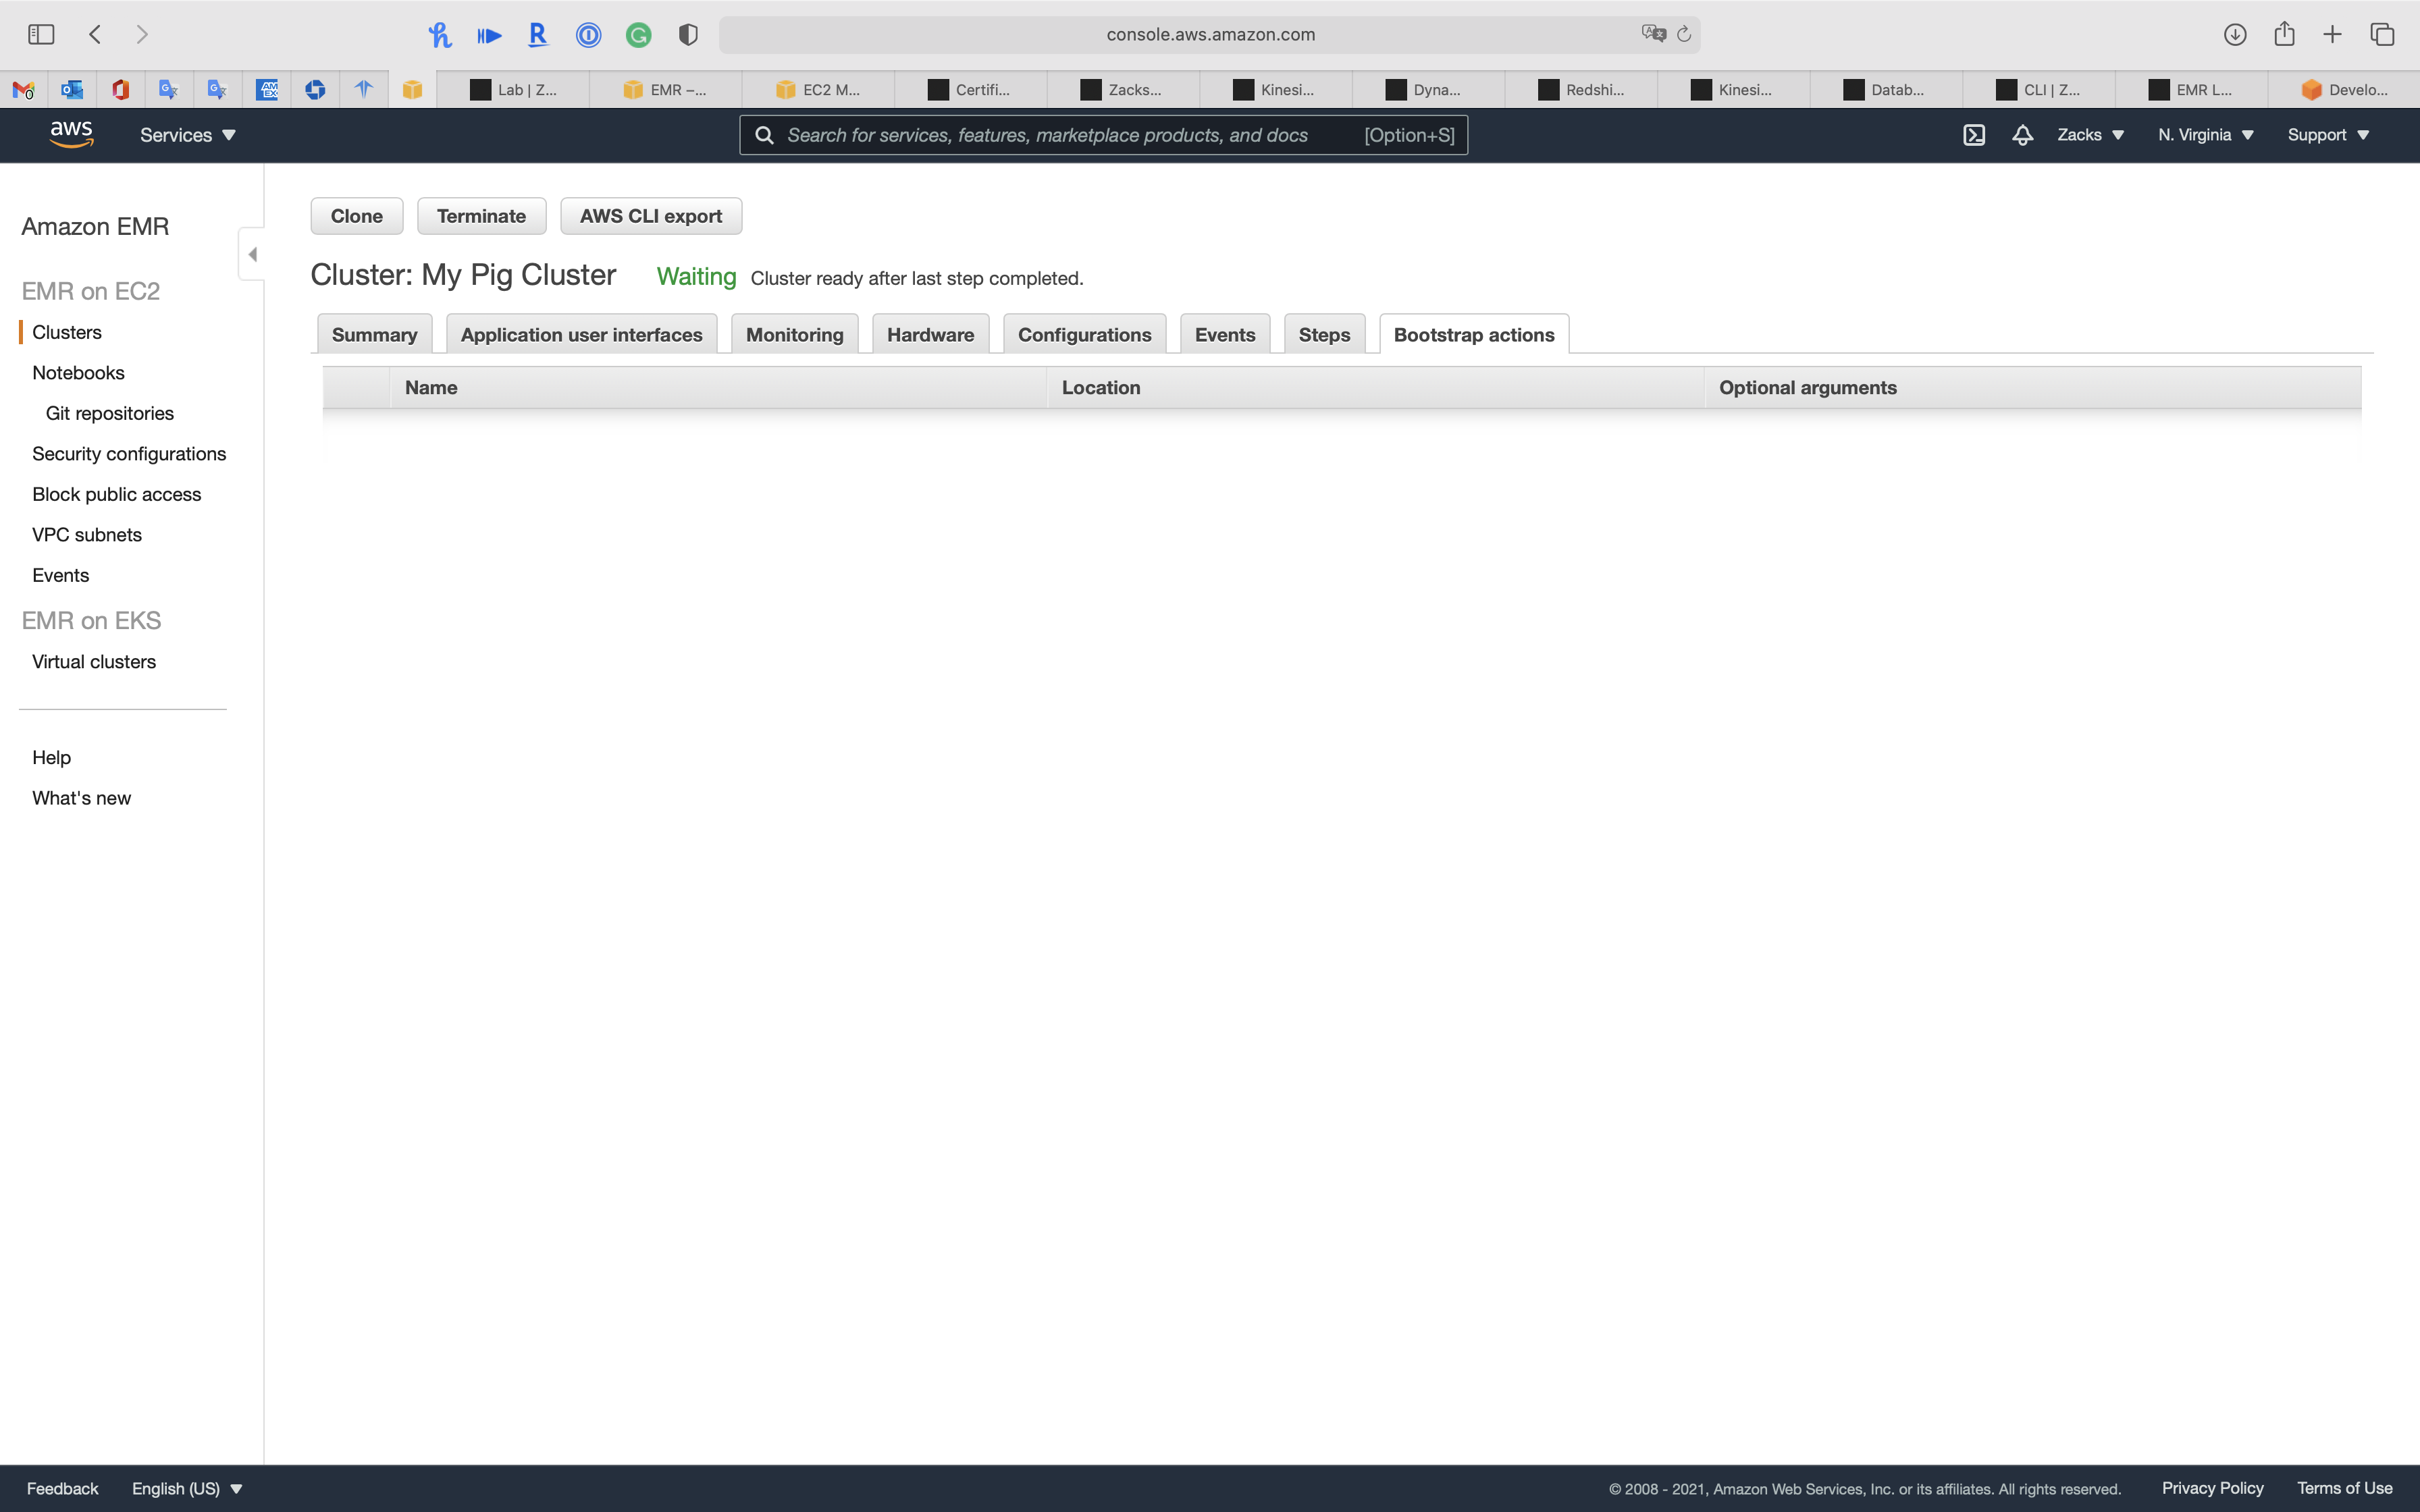This screenshot has height=1512, width=2420.
Task: Open Safari downloads icon
Action: tap(2235, 34)
